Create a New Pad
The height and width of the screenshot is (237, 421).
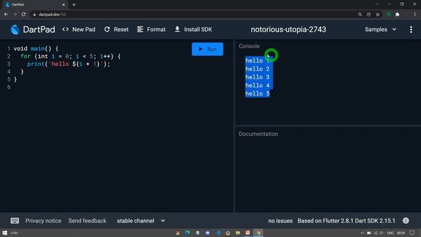79,30
